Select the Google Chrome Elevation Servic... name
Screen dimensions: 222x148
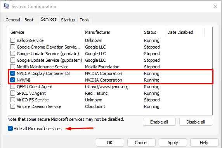click(x=49, y=47)
